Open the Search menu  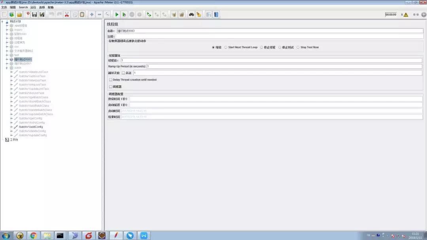point(23,7)
